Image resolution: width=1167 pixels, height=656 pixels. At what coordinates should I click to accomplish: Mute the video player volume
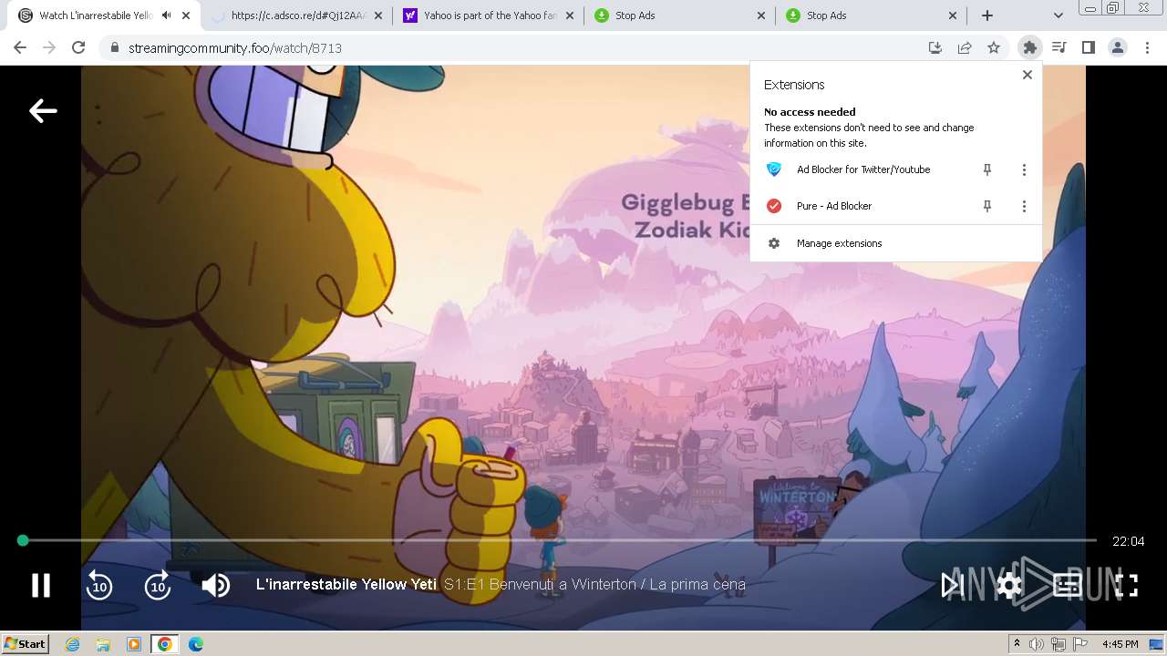(x=216, y=585)
